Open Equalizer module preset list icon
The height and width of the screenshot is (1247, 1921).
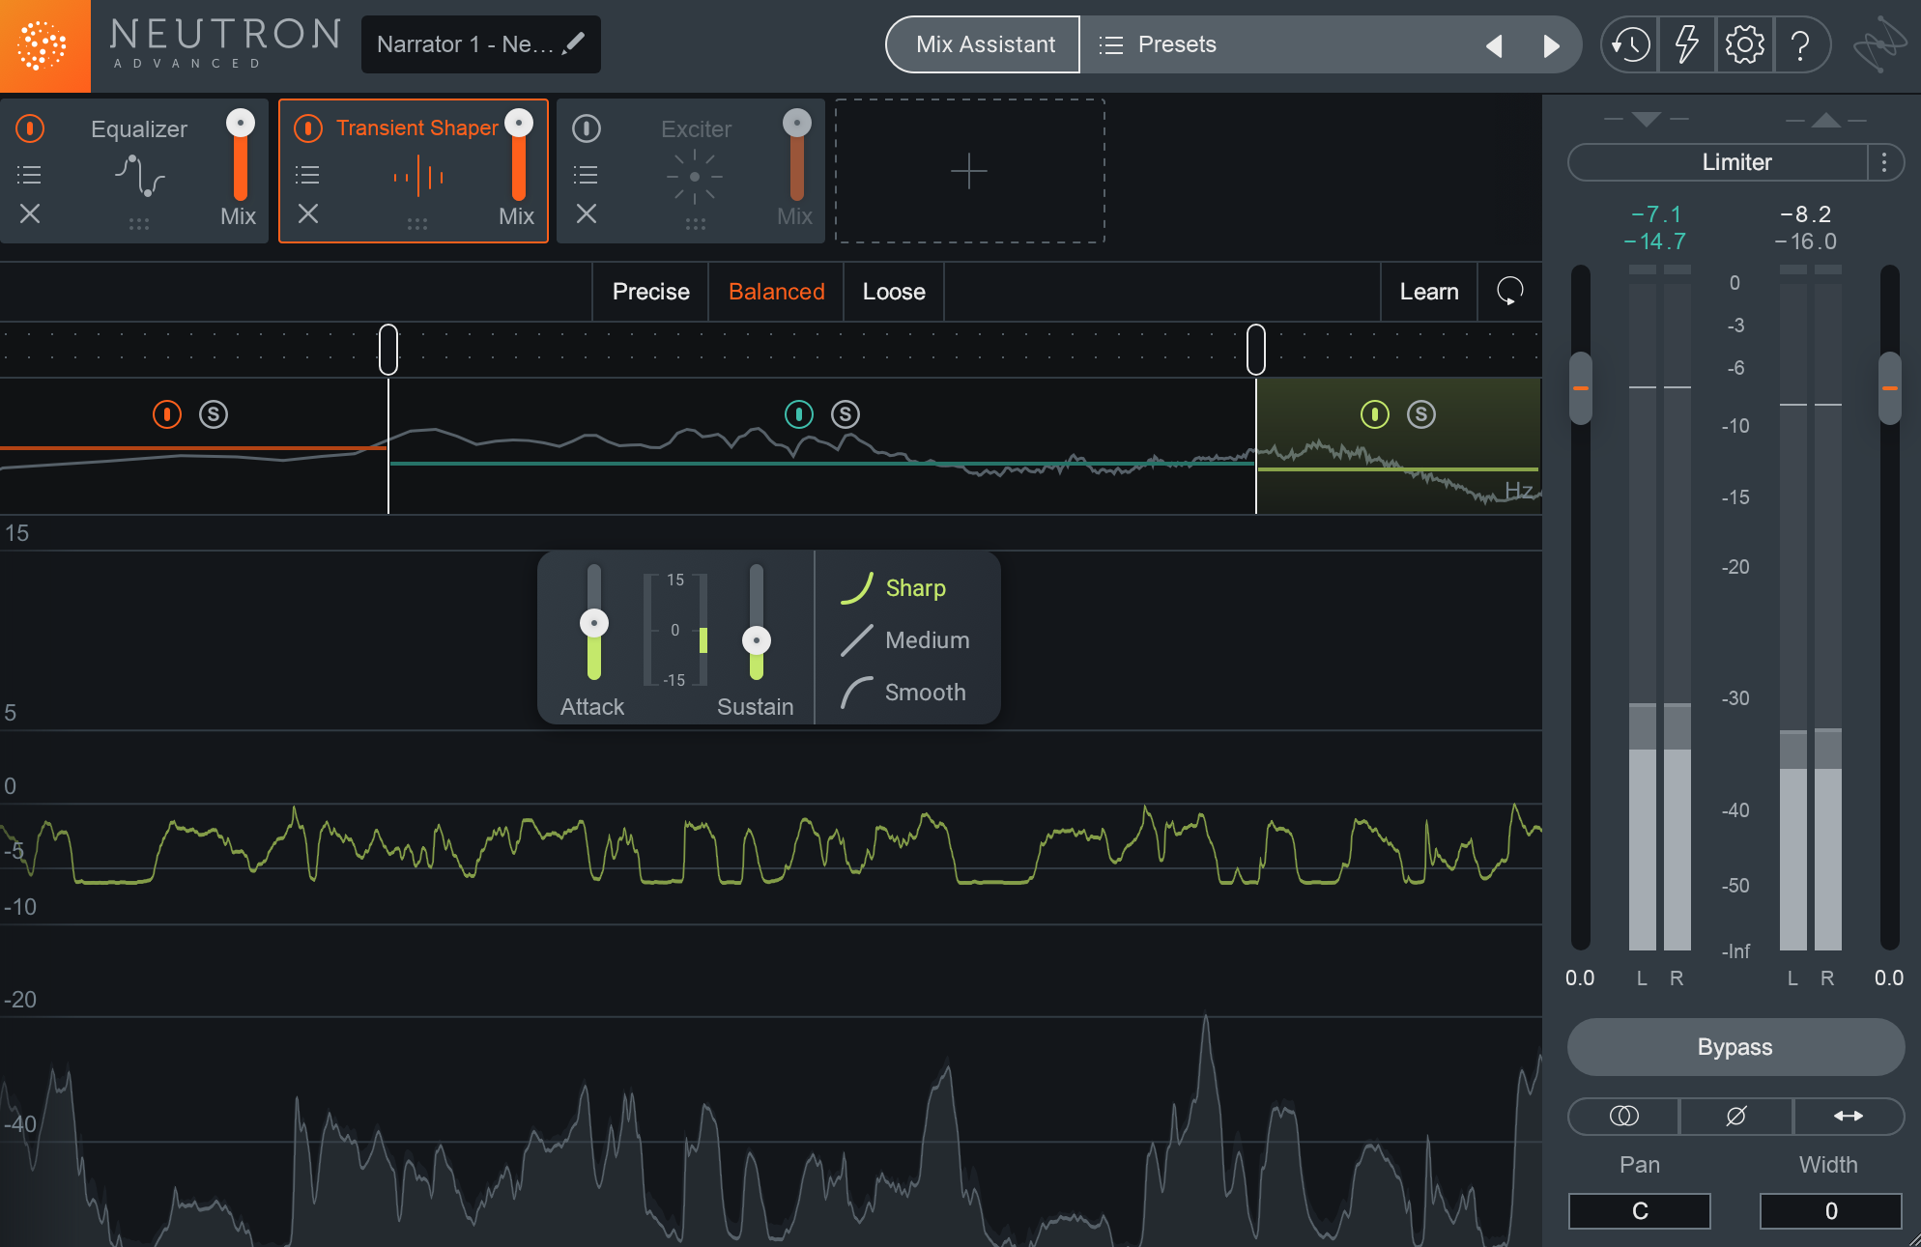[x=30, y=175]
